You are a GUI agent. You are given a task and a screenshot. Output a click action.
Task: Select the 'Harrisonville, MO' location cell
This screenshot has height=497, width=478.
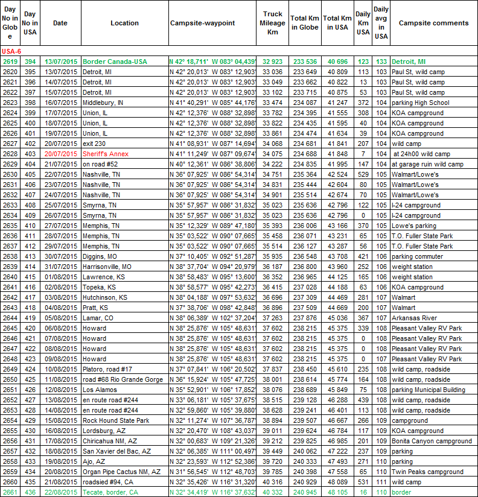(x=108, y=267)
